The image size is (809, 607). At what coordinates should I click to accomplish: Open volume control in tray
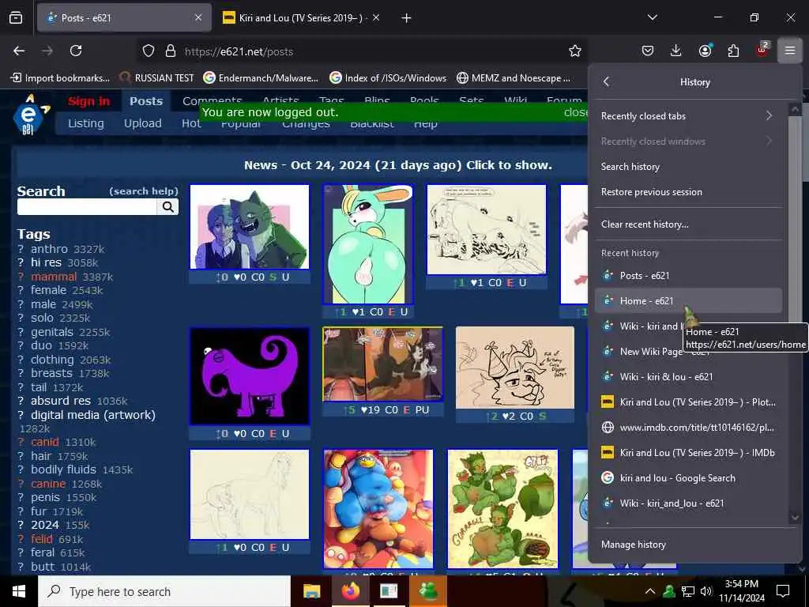pos(706,591)
